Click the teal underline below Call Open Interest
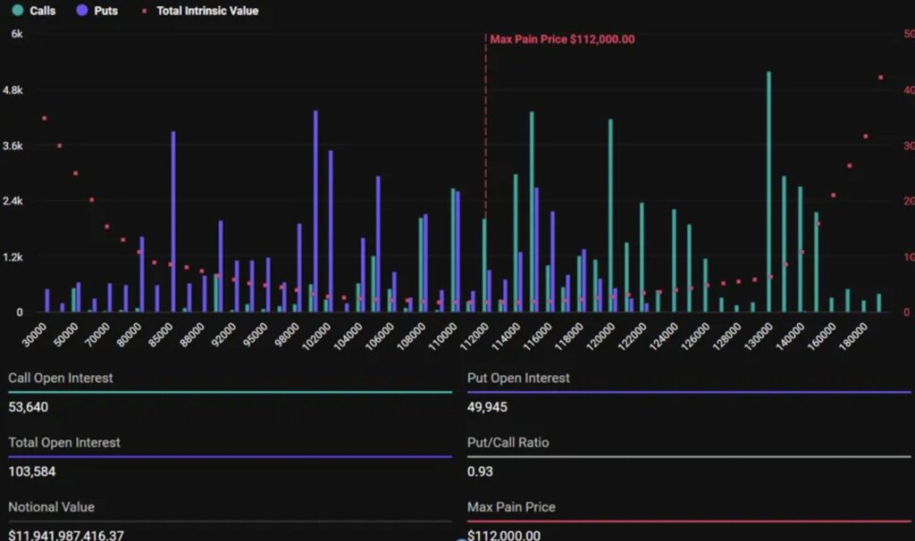Image resolution: width=915 pixels, height=541 pixels. coord(229,391)
